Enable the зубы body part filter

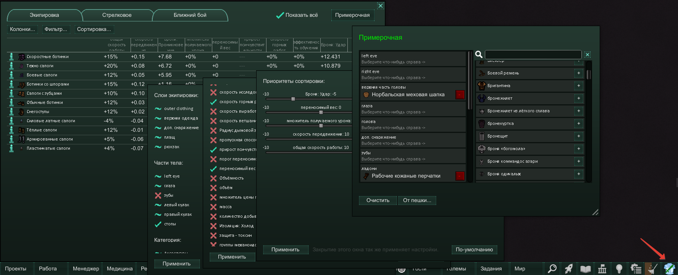point(158,195)
